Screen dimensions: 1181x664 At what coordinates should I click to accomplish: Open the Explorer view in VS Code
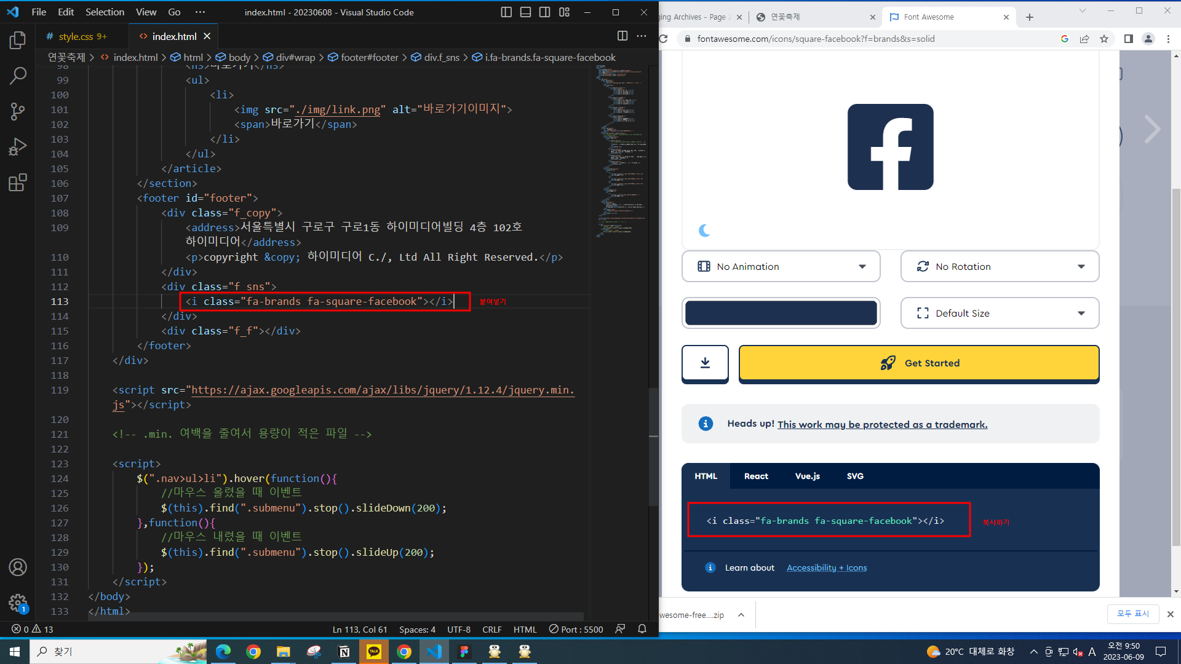[18, 41]
